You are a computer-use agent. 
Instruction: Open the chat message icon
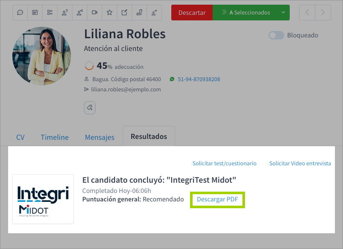click(x=20, y=13)
